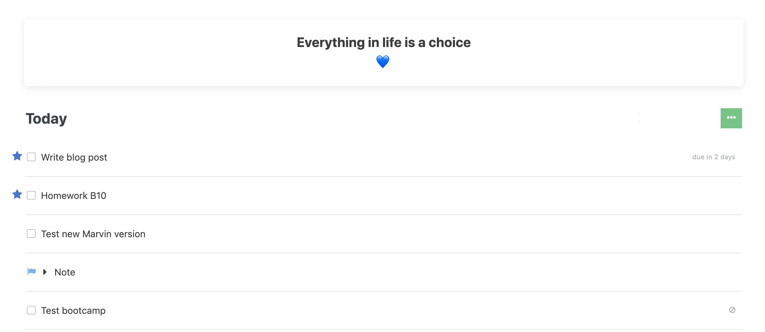Open the Homework B10 task title
The height and width of the screenshot is (332, 765).
[x=74, y=196]
